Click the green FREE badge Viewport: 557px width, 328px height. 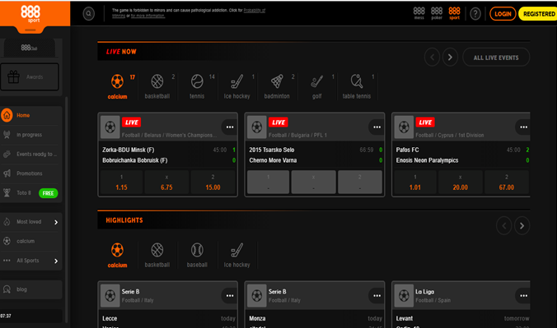49,193
